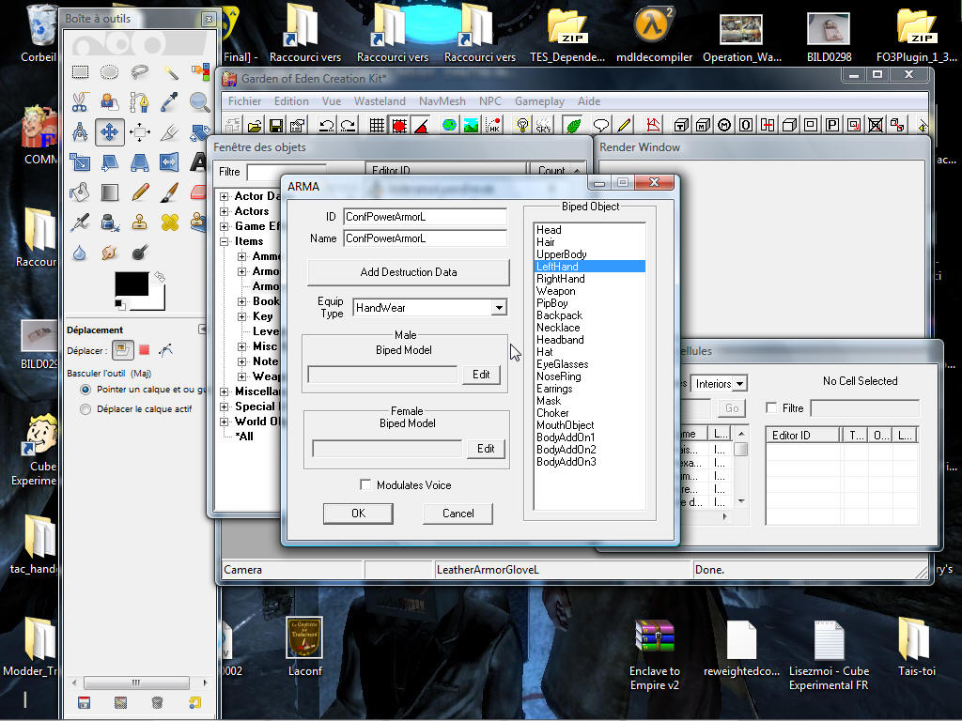This screenshot has height=721, width=962.
Task: Toggle Déplacer path mode button
Action: (165, 351)
